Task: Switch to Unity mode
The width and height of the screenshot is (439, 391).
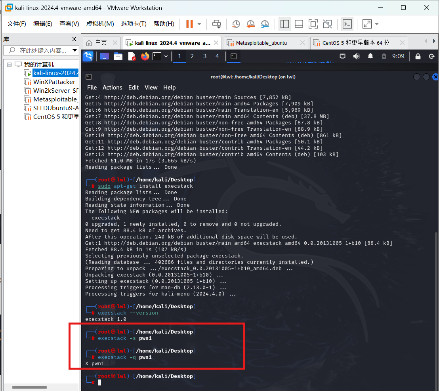Action: [x=327, y=24]
